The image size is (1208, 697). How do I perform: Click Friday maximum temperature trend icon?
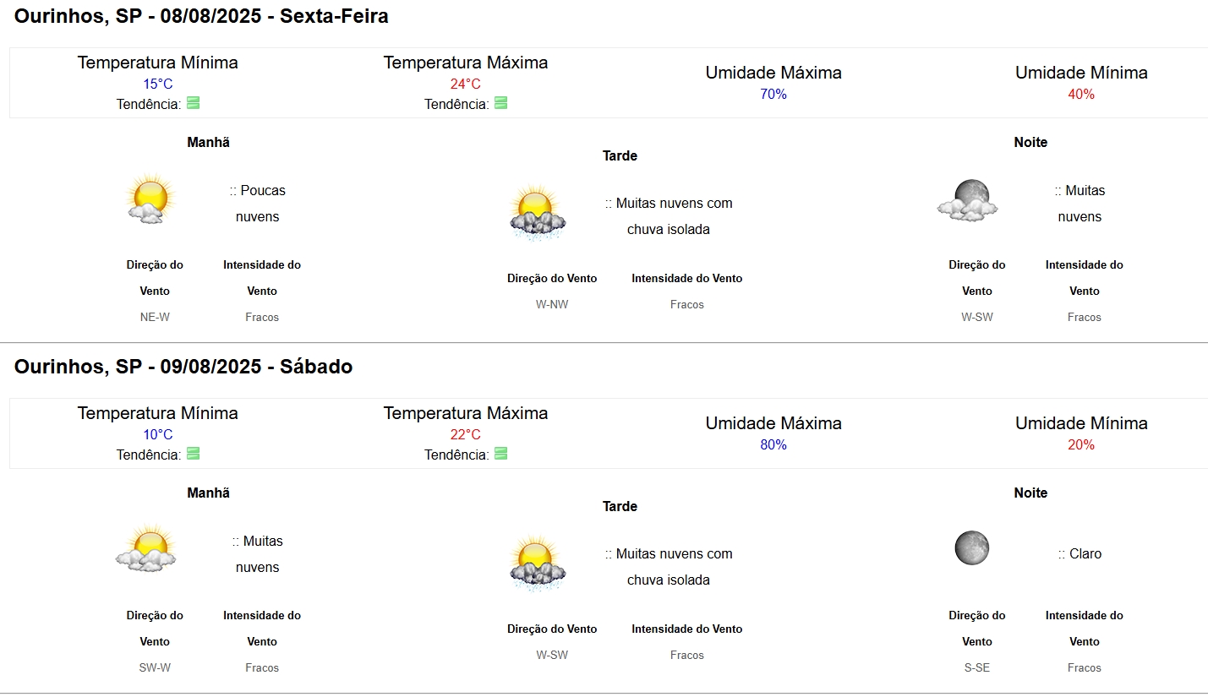[501, 103]
